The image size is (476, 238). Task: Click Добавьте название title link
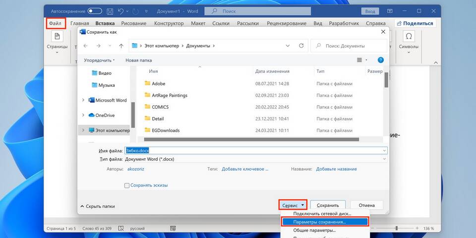point(336,169)
